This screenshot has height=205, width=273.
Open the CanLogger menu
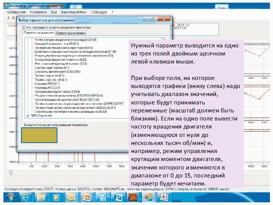[x=100, y=12]
